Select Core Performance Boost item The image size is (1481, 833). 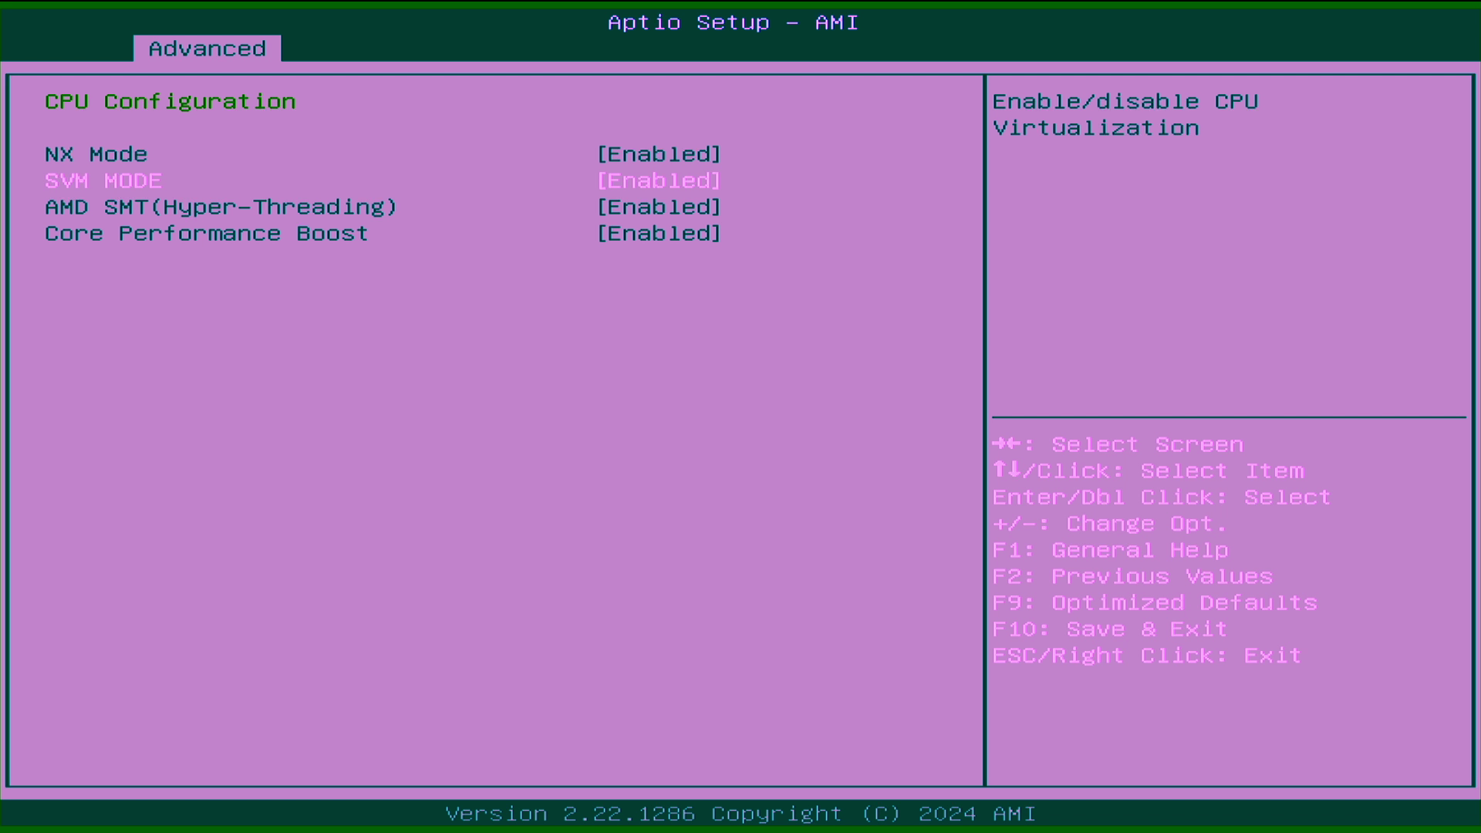tap(206, 233)
